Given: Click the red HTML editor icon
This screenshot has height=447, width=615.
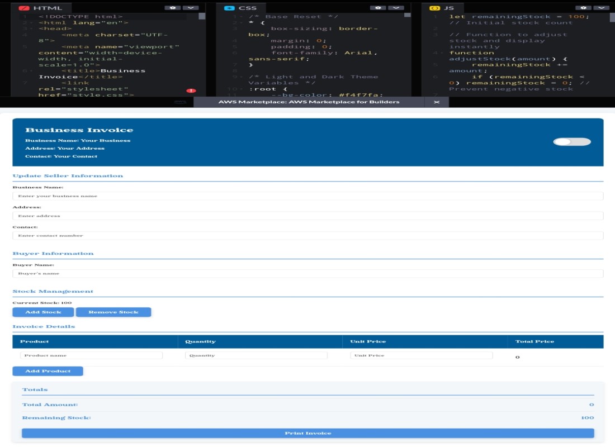Looking at the screenshot, I should tap(24, 8).
